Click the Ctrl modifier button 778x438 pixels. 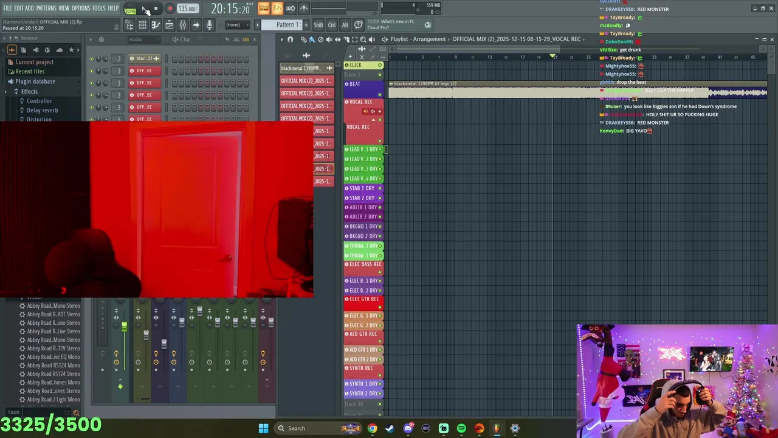pos(332,25)
